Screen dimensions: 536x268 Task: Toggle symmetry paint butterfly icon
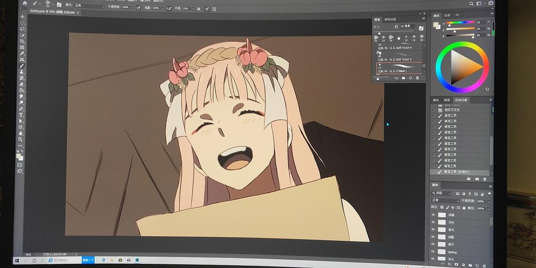214,9
